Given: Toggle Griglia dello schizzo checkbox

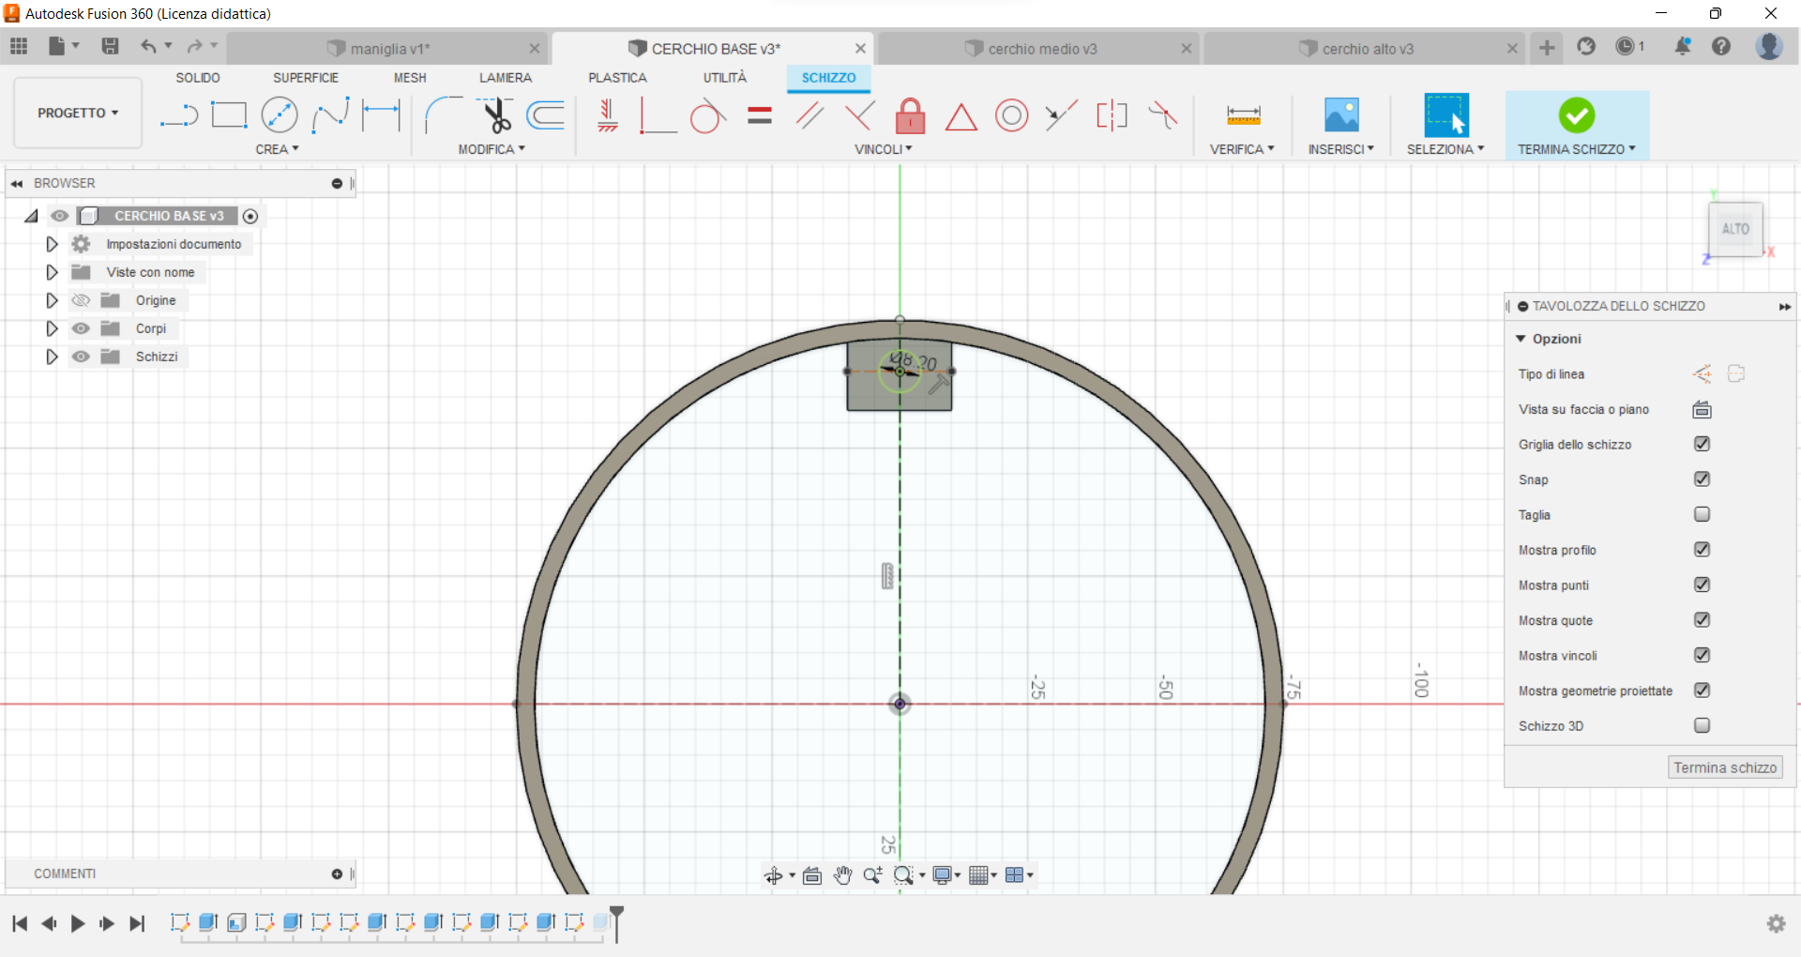Looking at the screenshot, I should pyautogui.click(x=1703, y=444).
